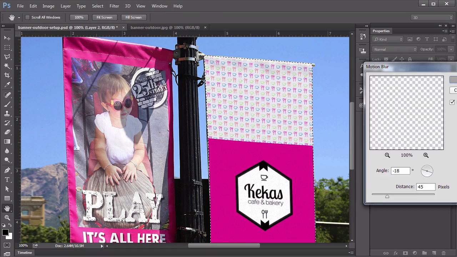Screen dimensions: 457x257
Task: Toggle the Motion Blur preview checkbox
Action: tap(452, 102)
